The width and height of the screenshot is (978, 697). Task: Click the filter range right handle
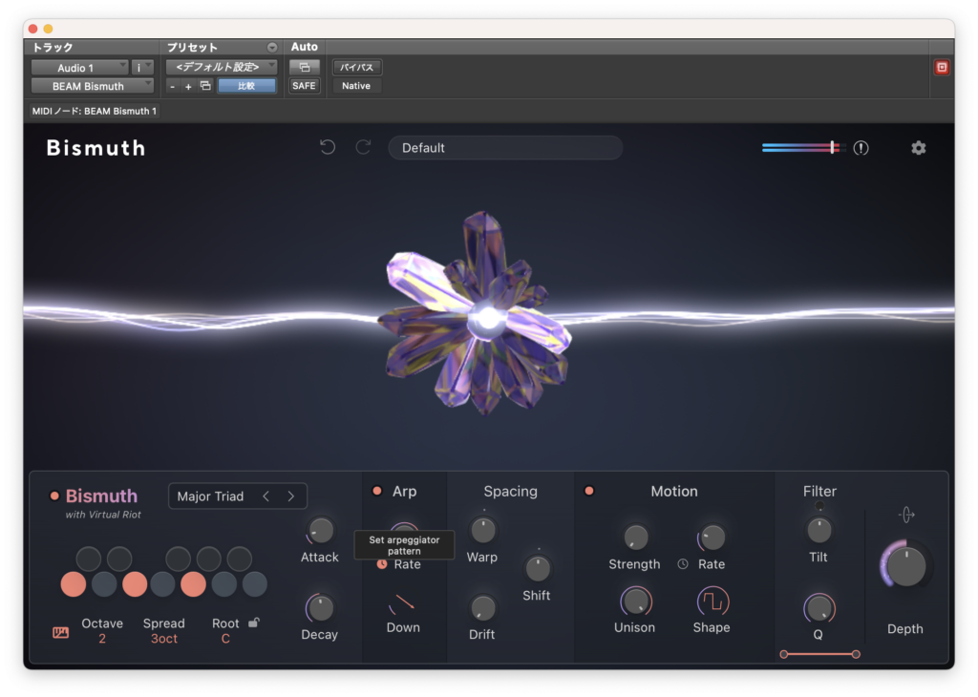(856, 654)
